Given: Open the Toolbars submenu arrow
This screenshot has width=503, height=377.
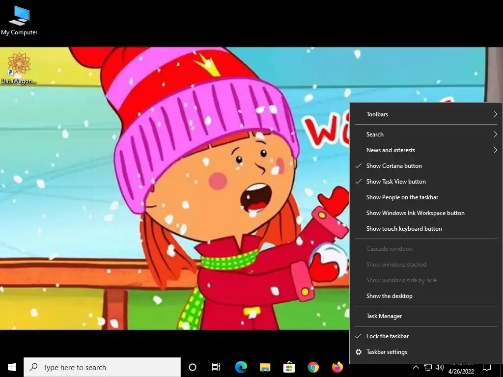Looking at the screenshot, I should pyautogui.click(x=495, y=114).
